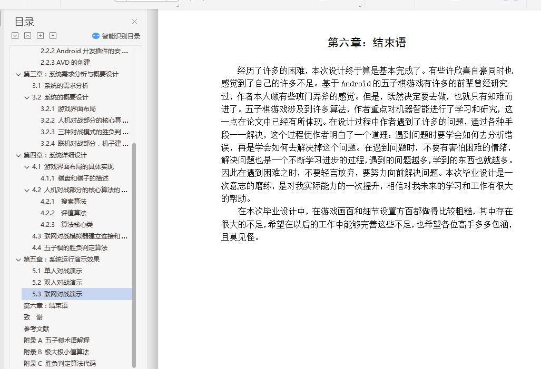Collapse the 4.1 游戏界面布局的具体实现 node
This screenshot has width=541, height=369.
pos(26,167)
